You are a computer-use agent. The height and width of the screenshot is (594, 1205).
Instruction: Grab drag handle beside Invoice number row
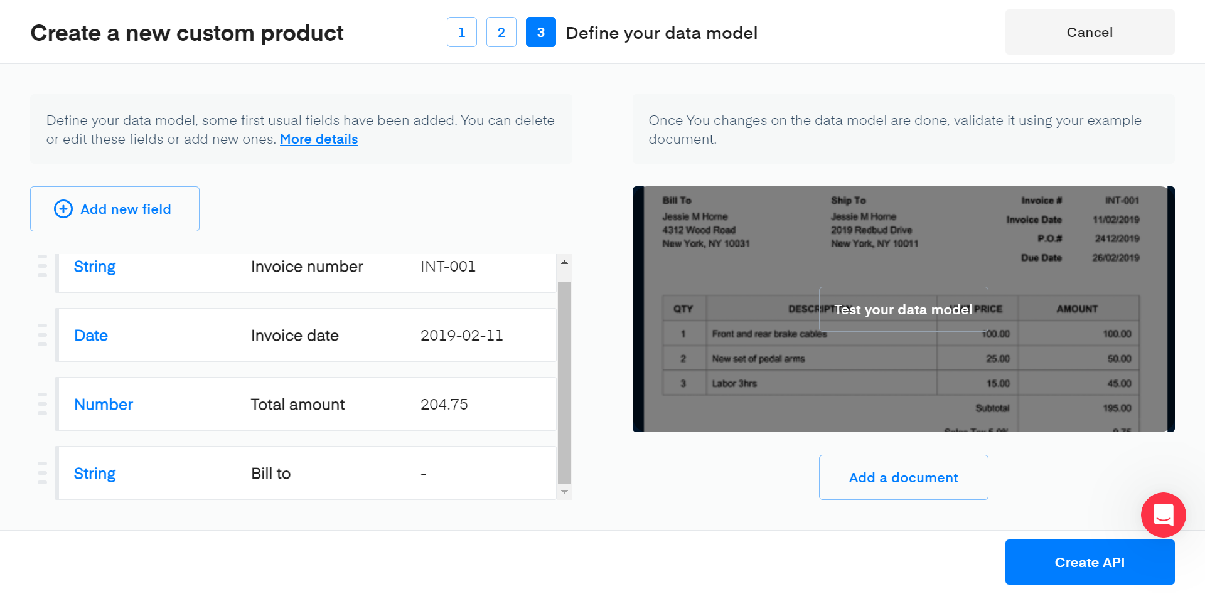(x=42, y=266)
